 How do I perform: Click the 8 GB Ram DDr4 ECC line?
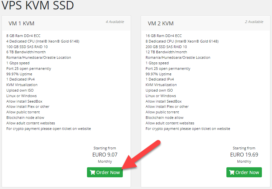point(23,36)
